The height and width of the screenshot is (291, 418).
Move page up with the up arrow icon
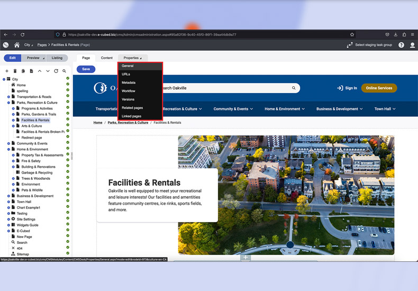pos(40,71)
